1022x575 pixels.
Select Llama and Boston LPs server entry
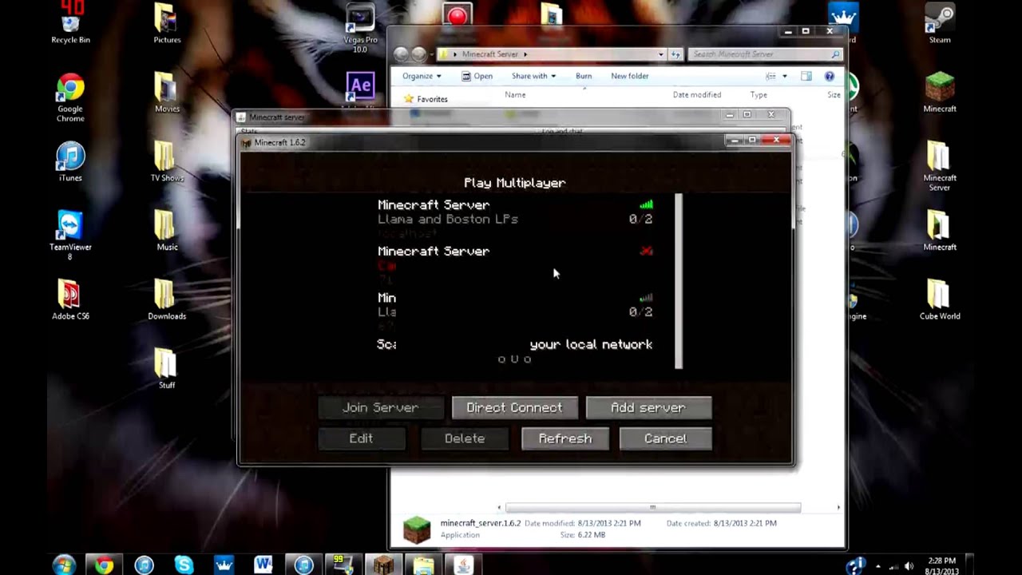516,219
